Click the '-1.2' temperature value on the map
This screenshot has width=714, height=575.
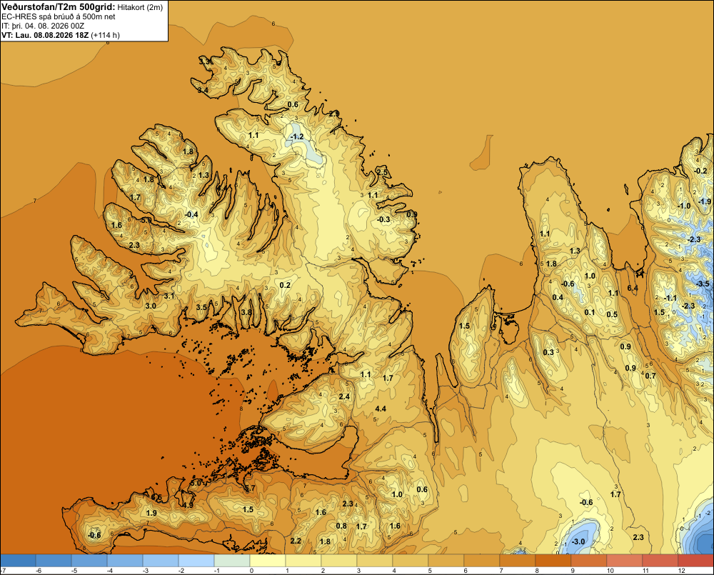pyautogui.click(x=297, y=136)
